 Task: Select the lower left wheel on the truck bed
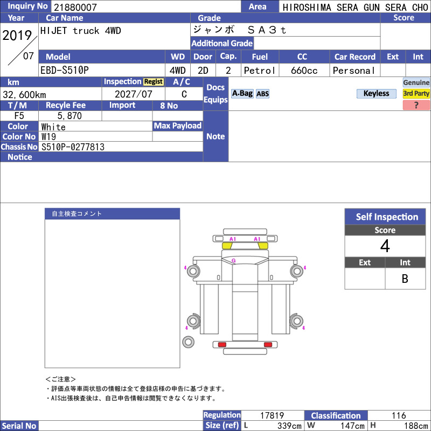pos(193,321)
